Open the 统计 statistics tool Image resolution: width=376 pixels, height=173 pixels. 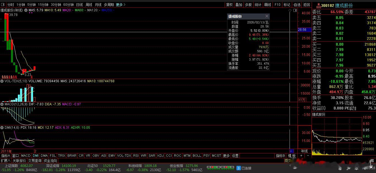[258, 5]
